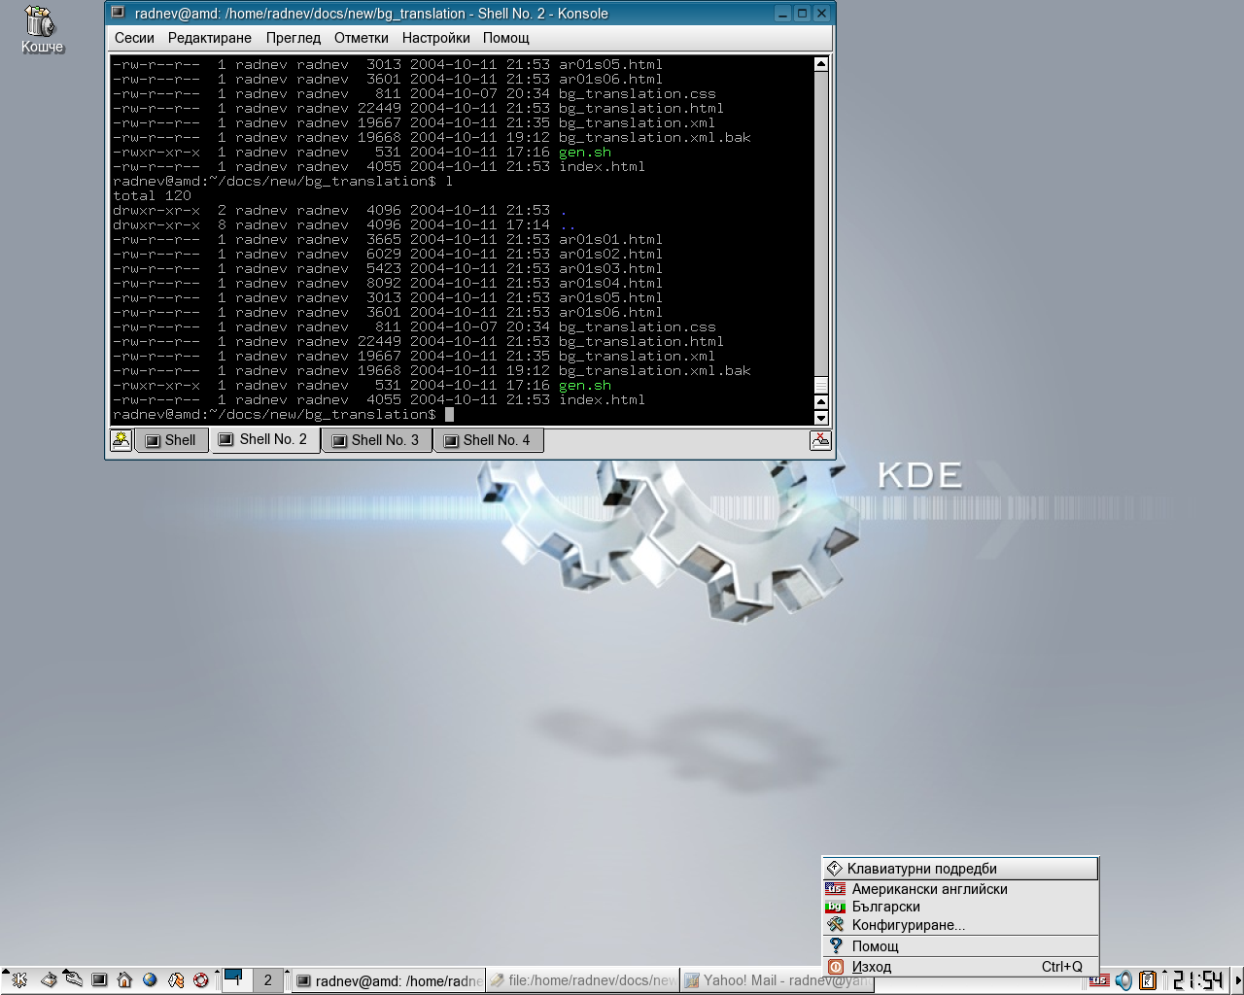Open the Настройки menu
This screenshot has width=1244, height=995.
point(435,38)
